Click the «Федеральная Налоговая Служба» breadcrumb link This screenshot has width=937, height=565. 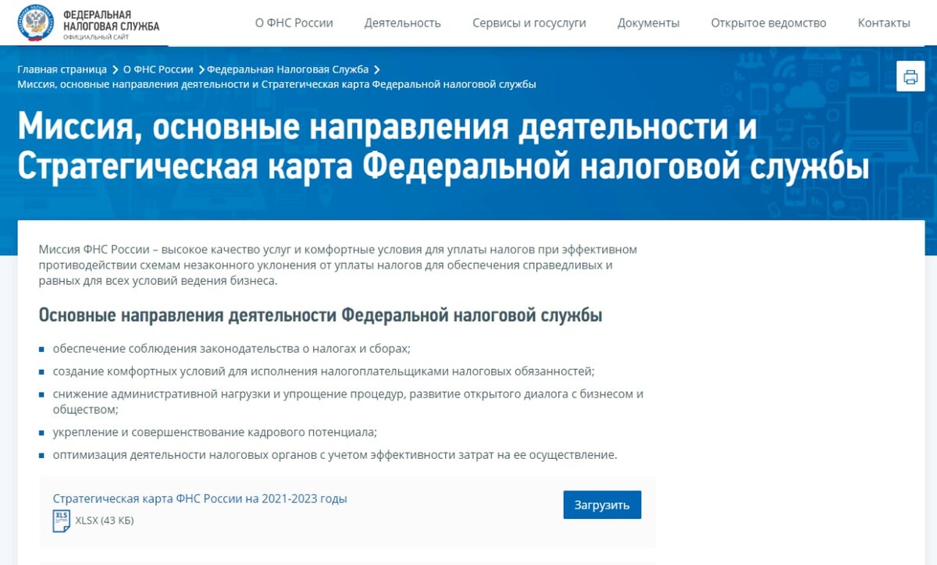[x=288, y=69]
